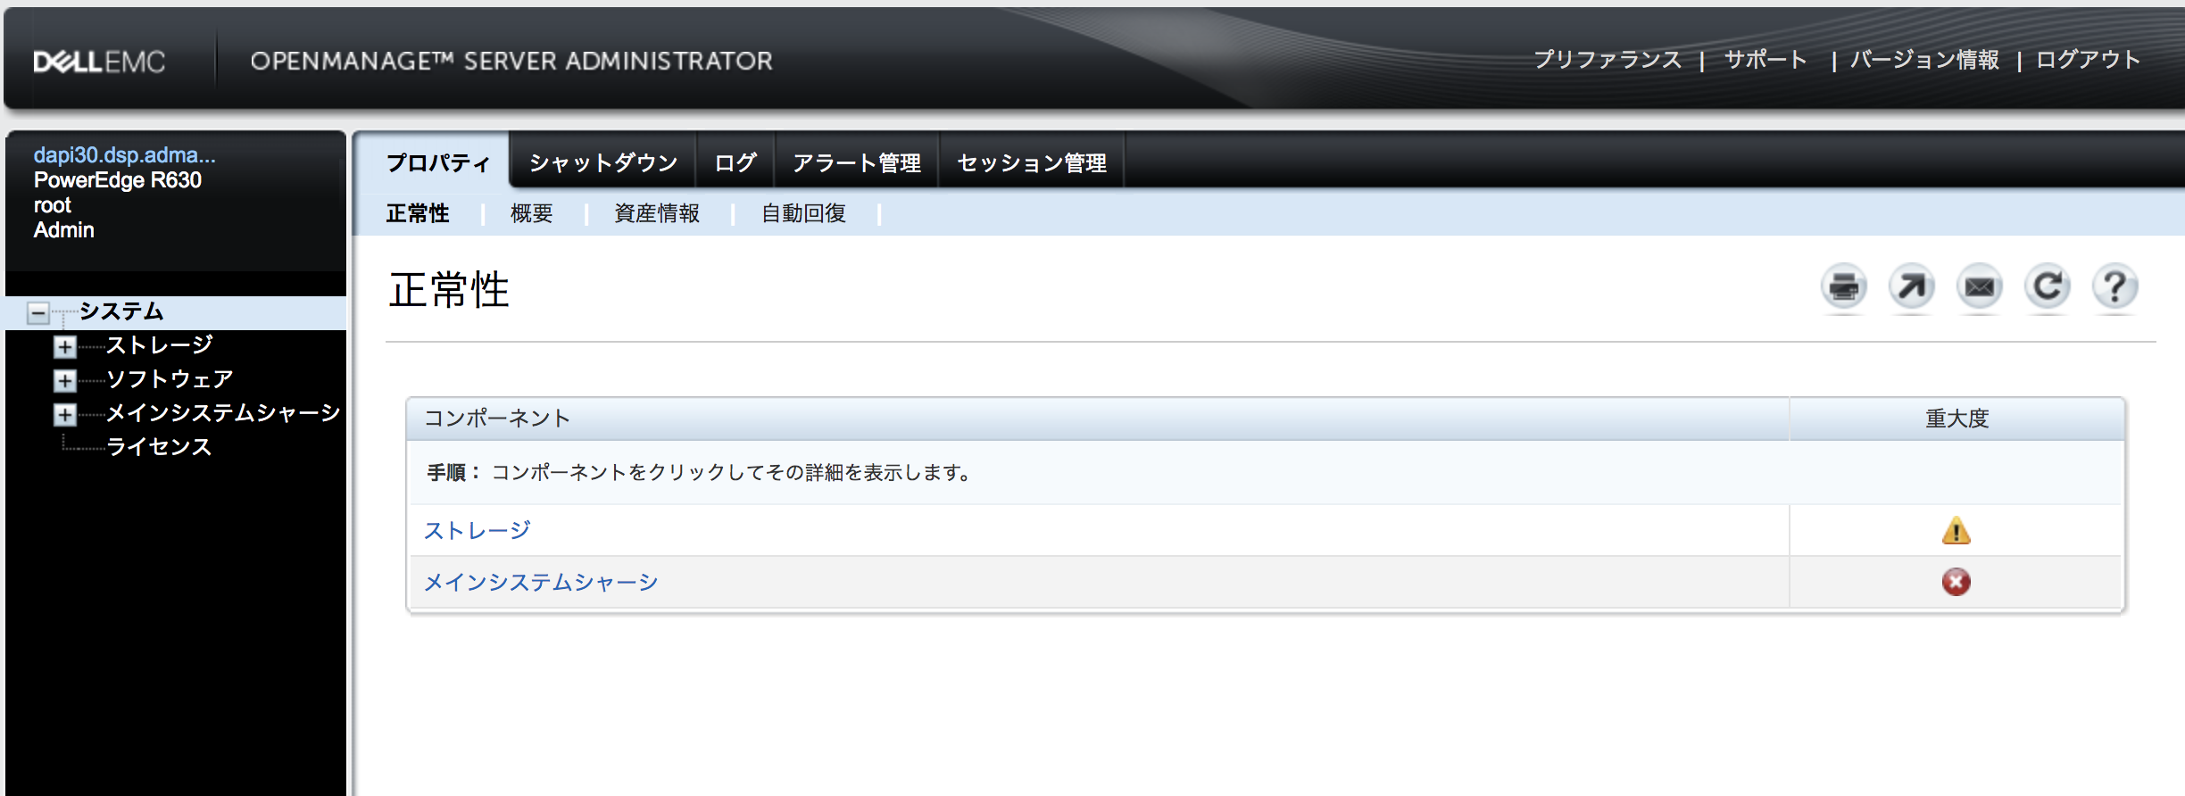The width and height of the screenshot is (2185, 796).
Task: Select ソフトウェア in the sidebar tree
Action: [x=170, y=379]
